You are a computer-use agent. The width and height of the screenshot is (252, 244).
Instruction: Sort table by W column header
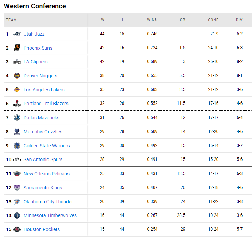pyautogui.click(x=103, y=20)
